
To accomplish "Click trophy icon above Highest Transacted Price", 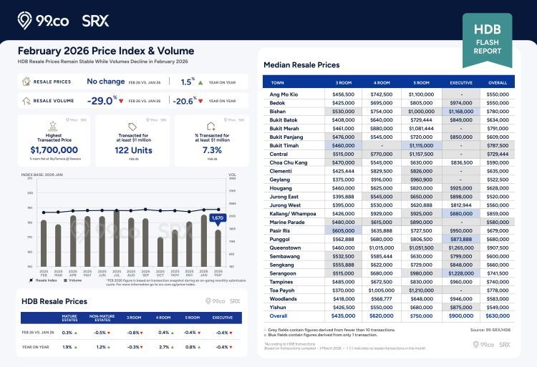I will coord(53,126).
